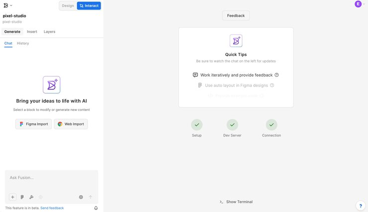The image size is (368, 212).
Task: Click help icon next to provide feedback tip
Action: tap(276, 75)
